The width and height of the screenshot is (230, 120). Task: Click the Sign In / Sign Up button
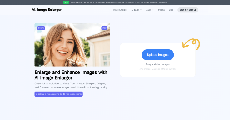pos(188,10)
